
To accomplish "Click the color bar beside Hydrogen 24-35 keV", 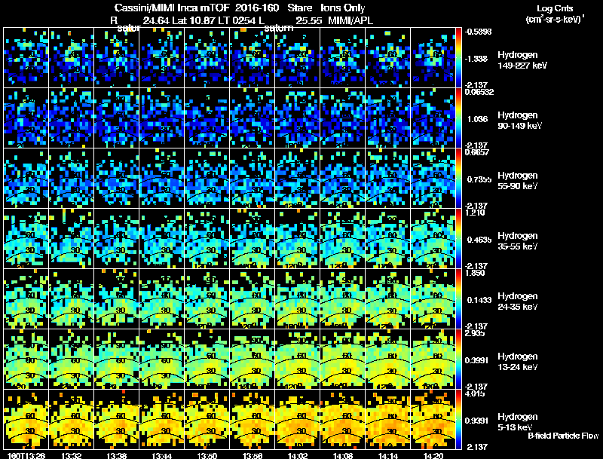I will click(x=458, y=299).
